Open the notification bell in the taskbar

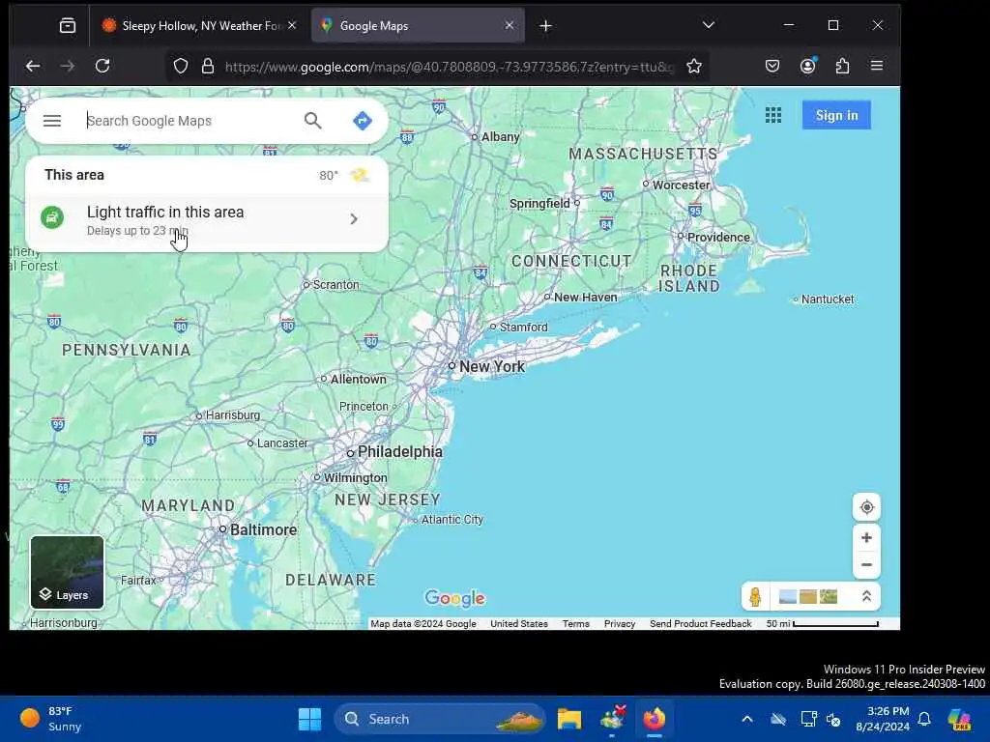point(924,719)
